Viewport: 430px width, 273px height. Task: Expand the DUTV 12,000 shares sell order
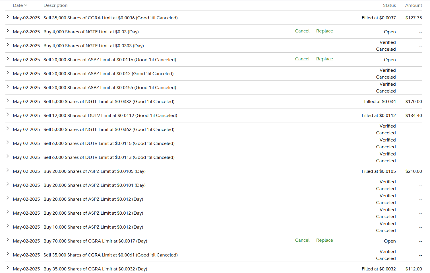coord(8,115)
